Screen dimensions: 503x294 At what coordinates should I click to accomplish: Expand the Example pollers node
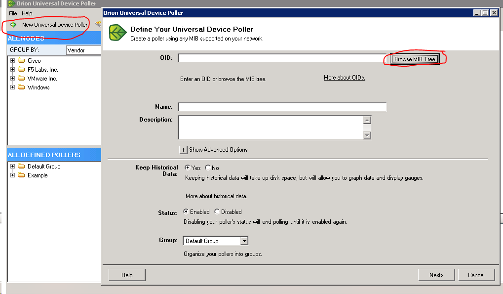click(12, 175)
